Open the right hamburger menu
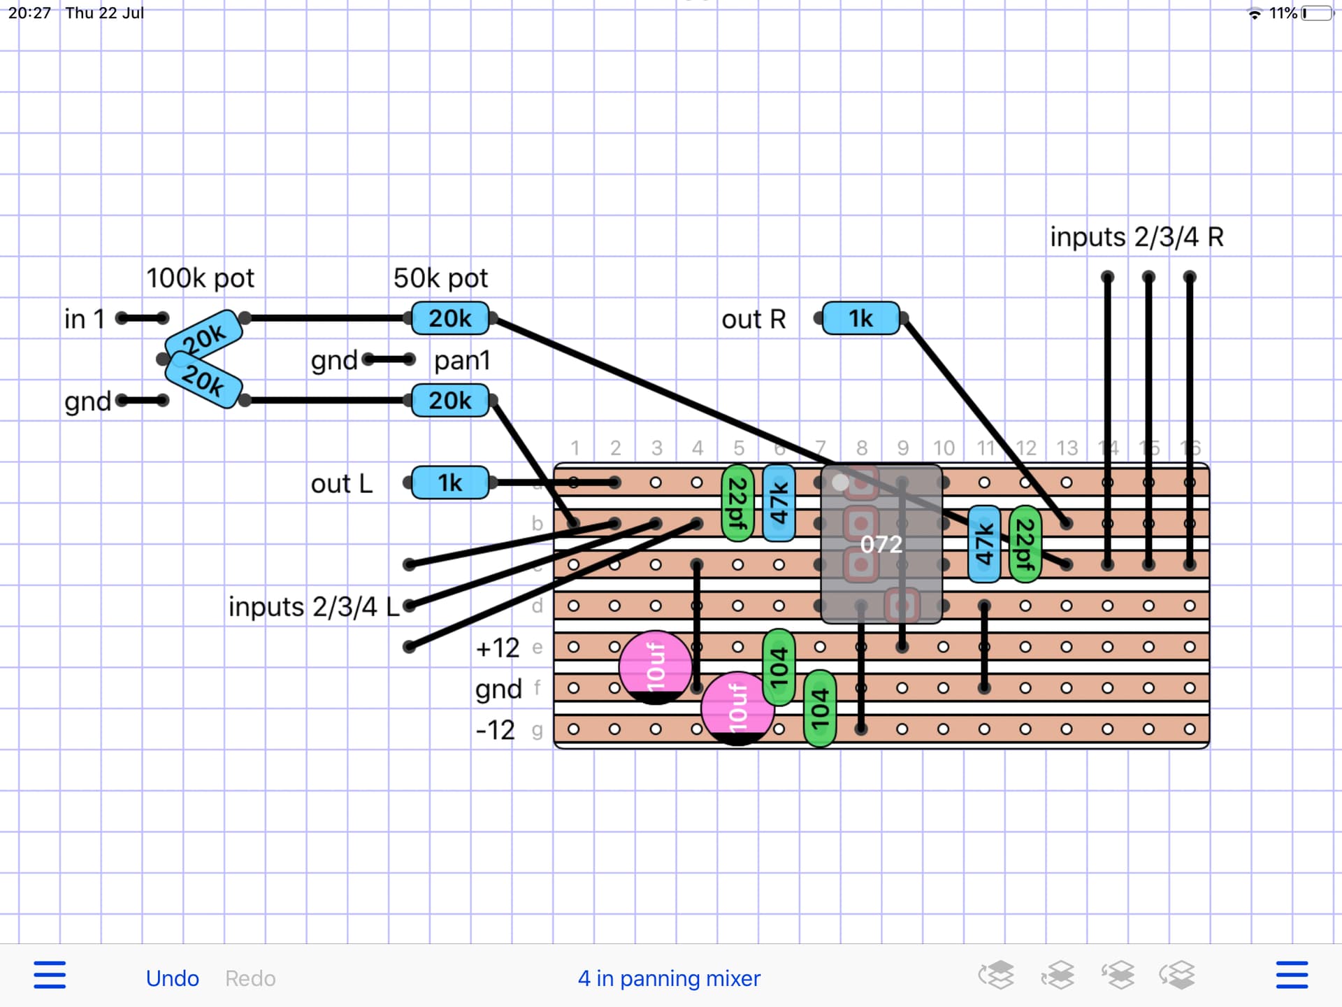 point(1292,976)
